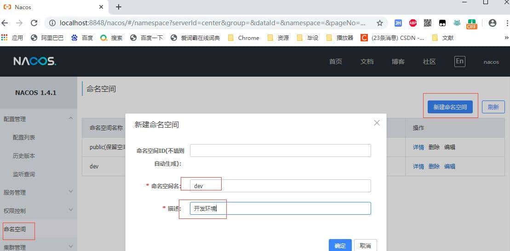
Task: Go back with browser back arrow
Action: click(x=5, y=23)
